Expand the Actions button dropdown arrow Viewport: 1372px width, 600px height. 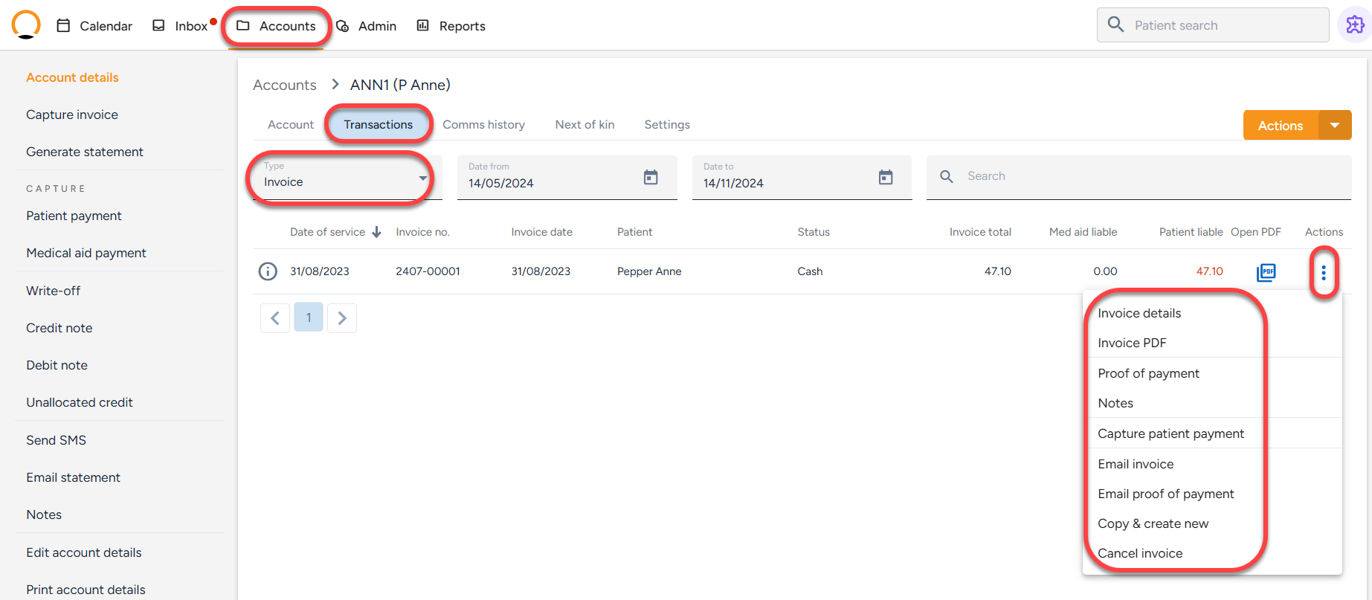(1336, 126)
